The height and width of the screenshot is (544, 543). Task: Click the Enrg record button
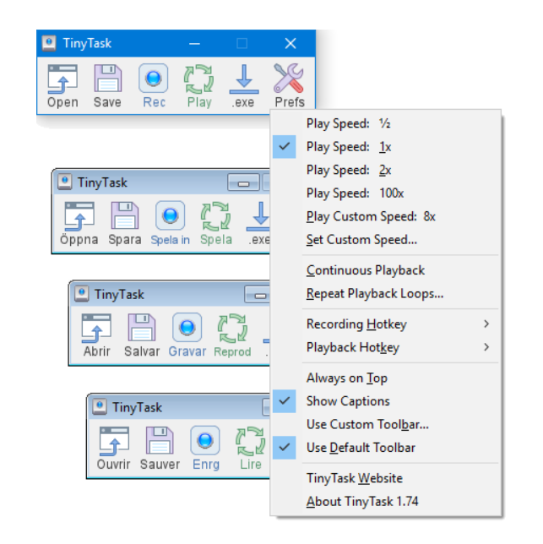click(x=205, y=440)
